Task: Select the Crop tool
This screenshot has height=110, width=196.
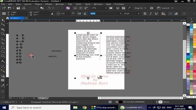Action: (3, 29)
